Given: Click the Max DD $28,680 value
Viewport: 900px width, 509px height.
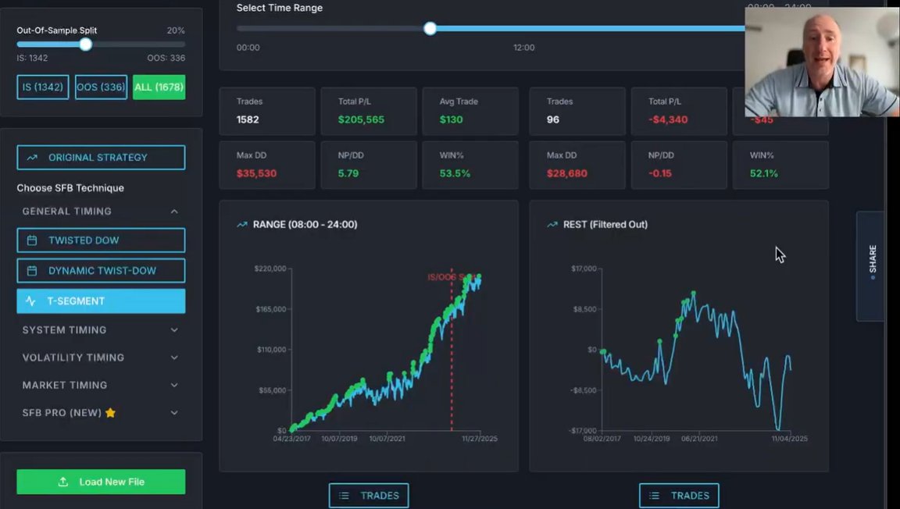Looking at the screenshot, I should tap(567, 173).
